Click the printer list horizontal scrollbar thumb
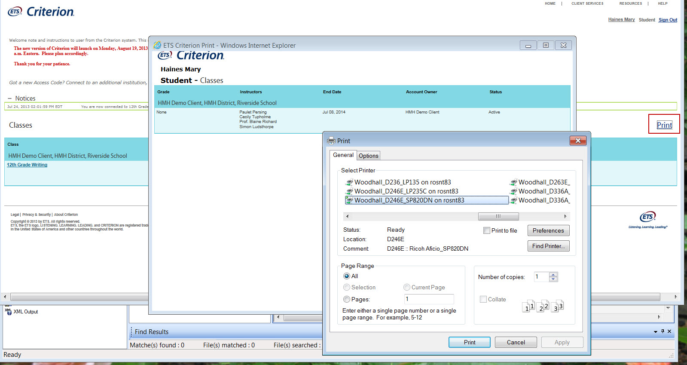687x365 pixels. 498,216
